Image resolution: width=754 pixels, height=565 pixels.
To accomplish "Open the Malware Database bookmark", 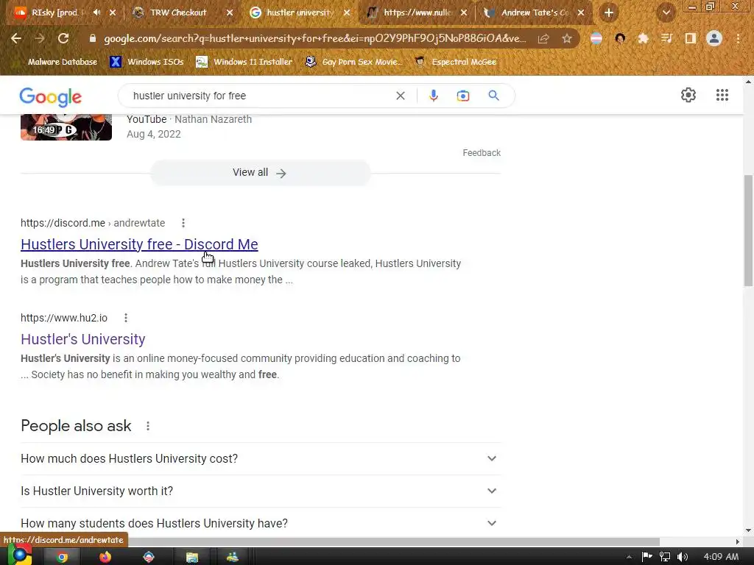I will coord(62,62).
